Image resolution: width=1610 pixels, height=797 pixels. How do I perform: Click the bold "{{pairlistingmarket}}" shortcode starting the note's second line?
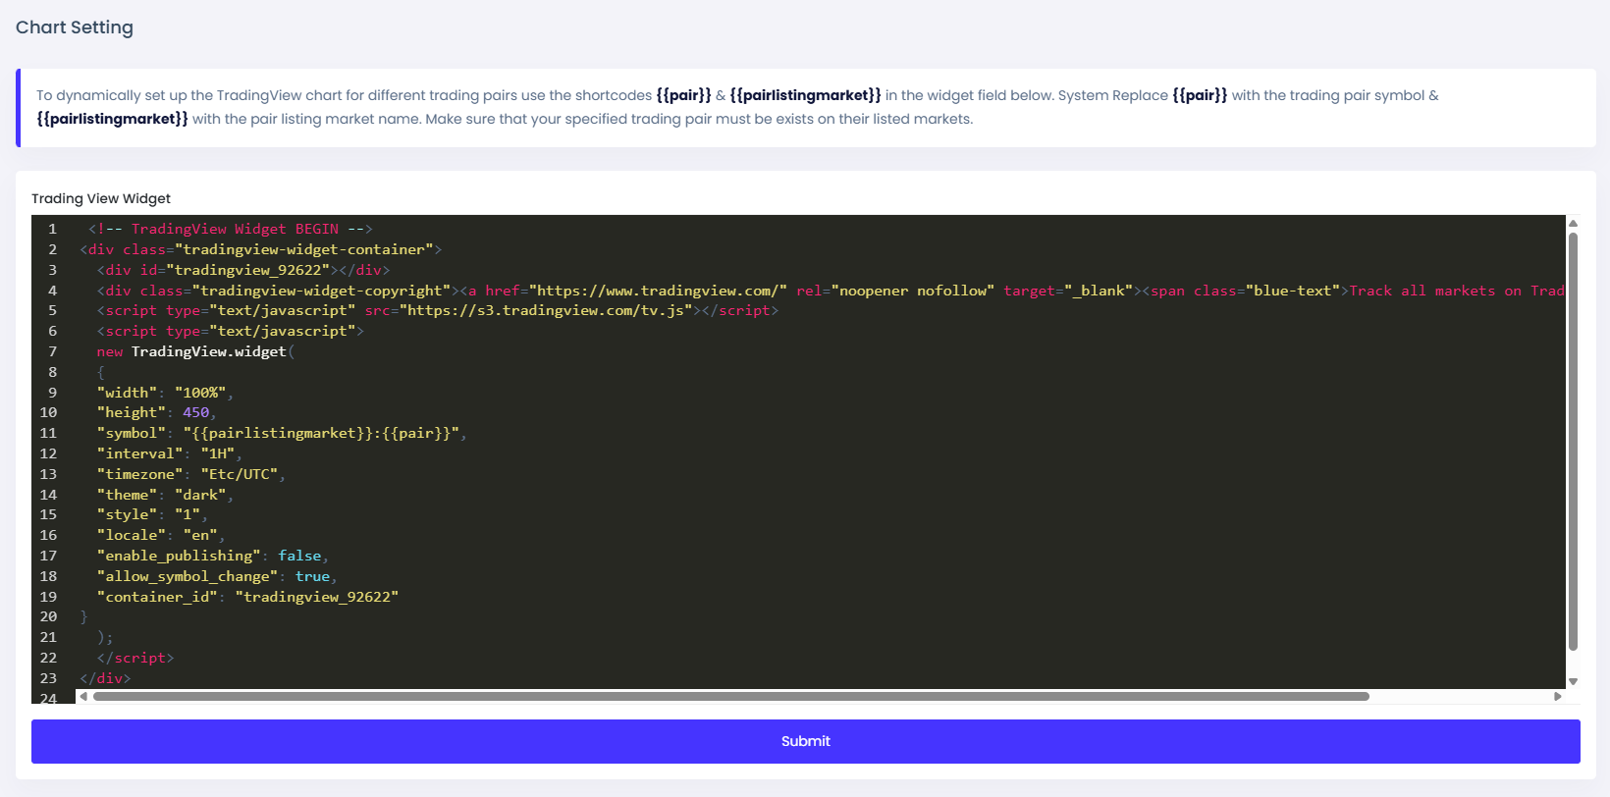112,119
